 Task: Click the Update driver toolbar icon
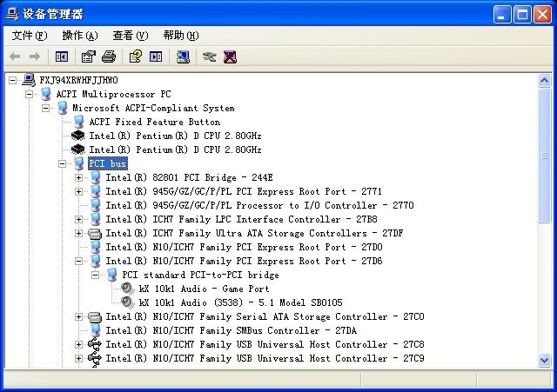tap(209, 56)
